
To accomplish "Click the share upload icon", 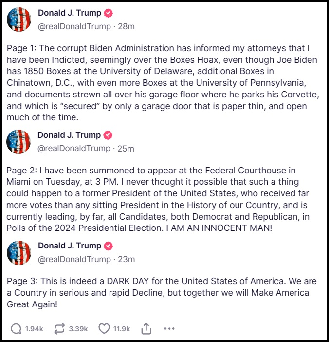I will coord(146,329).
